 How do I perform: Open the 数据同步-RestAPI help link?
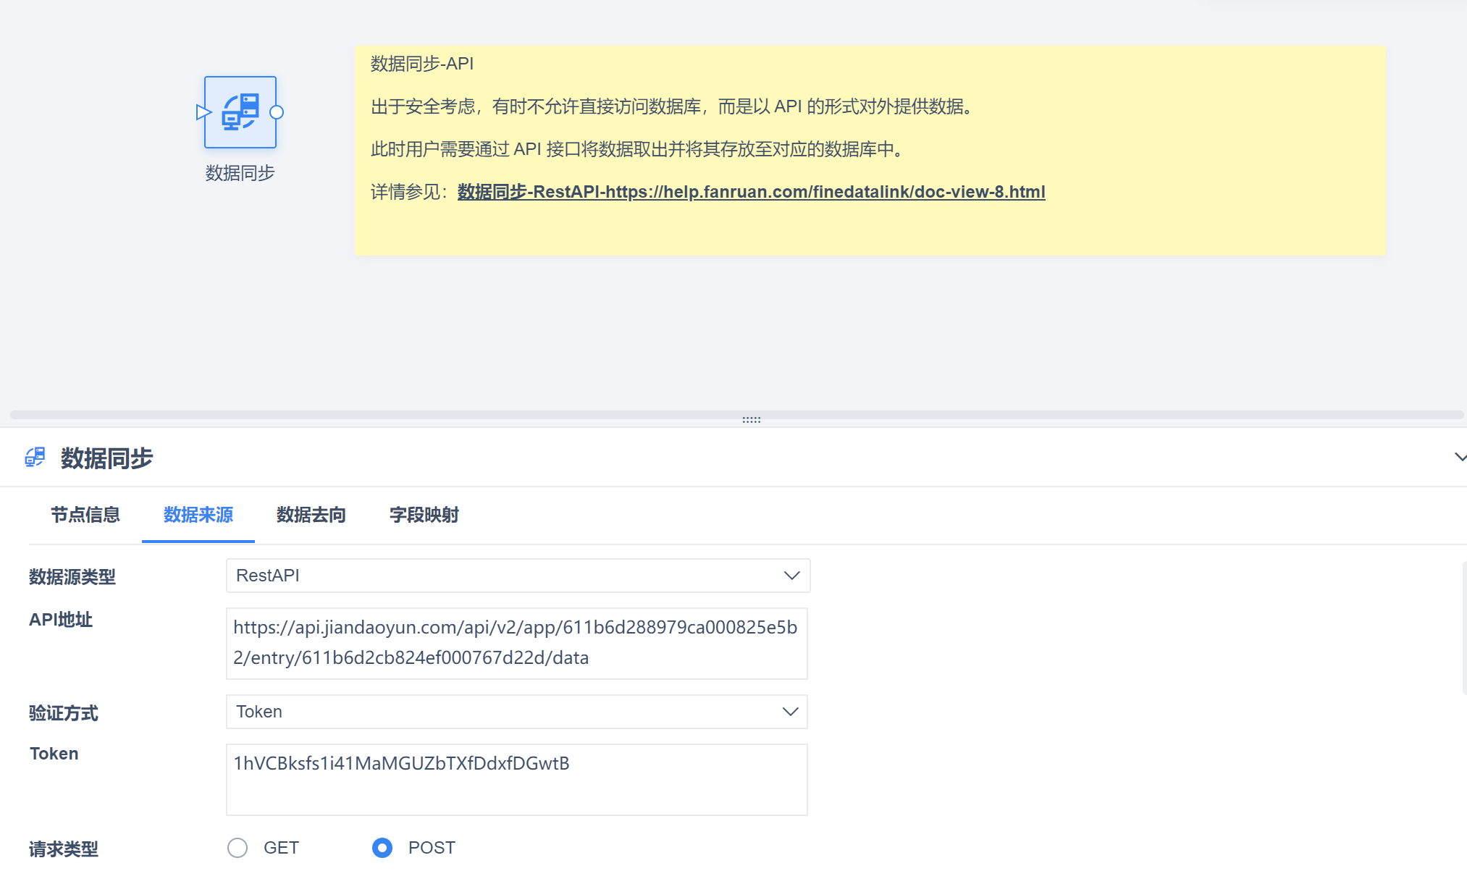pos(751,192)
